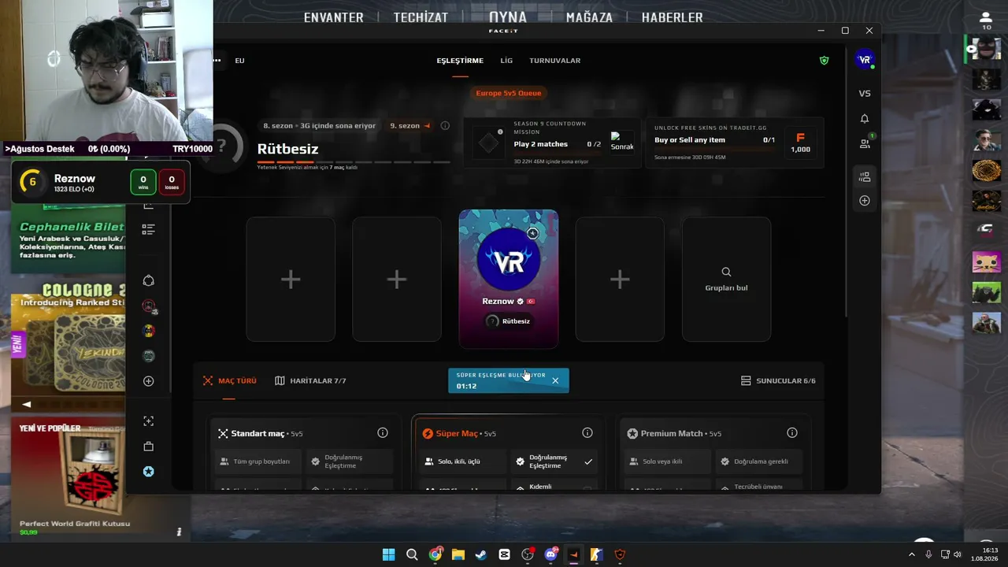Viewport: 1008px width, 567px height.
Task: Show info for Süper Maç
Action: [587, 433]
